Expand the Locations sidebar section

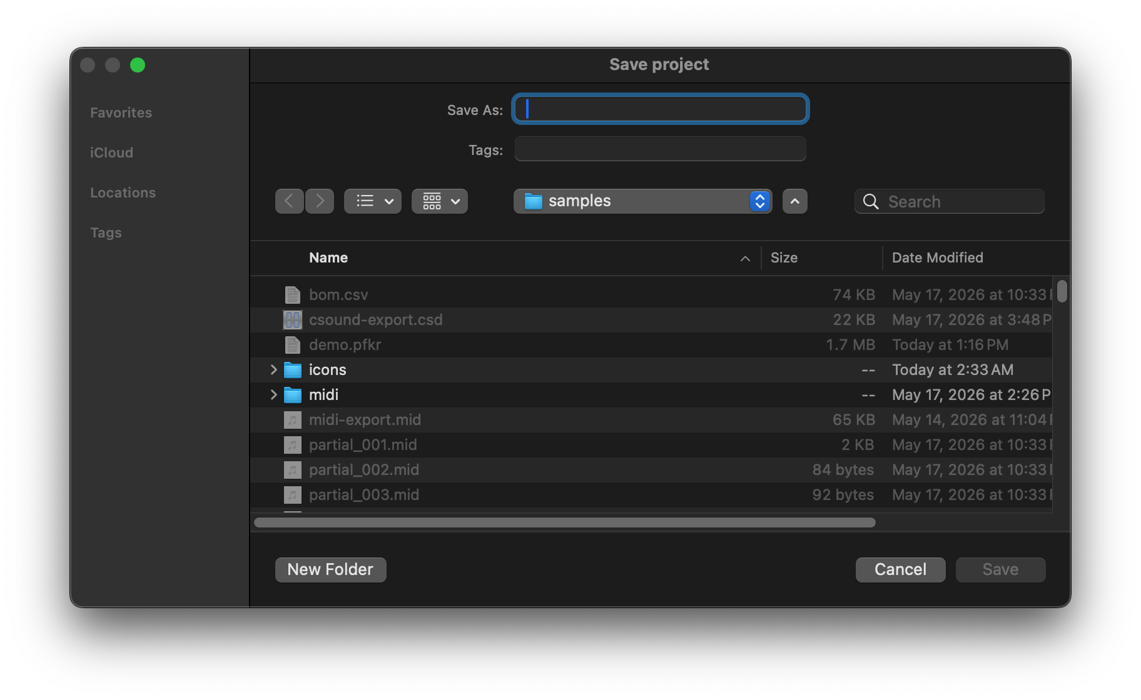[x=123, y=192]
